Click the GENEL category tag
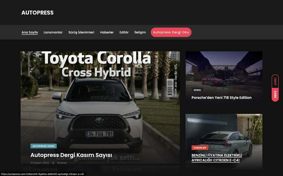Screen dimensions: 283x176 point(197,90)
